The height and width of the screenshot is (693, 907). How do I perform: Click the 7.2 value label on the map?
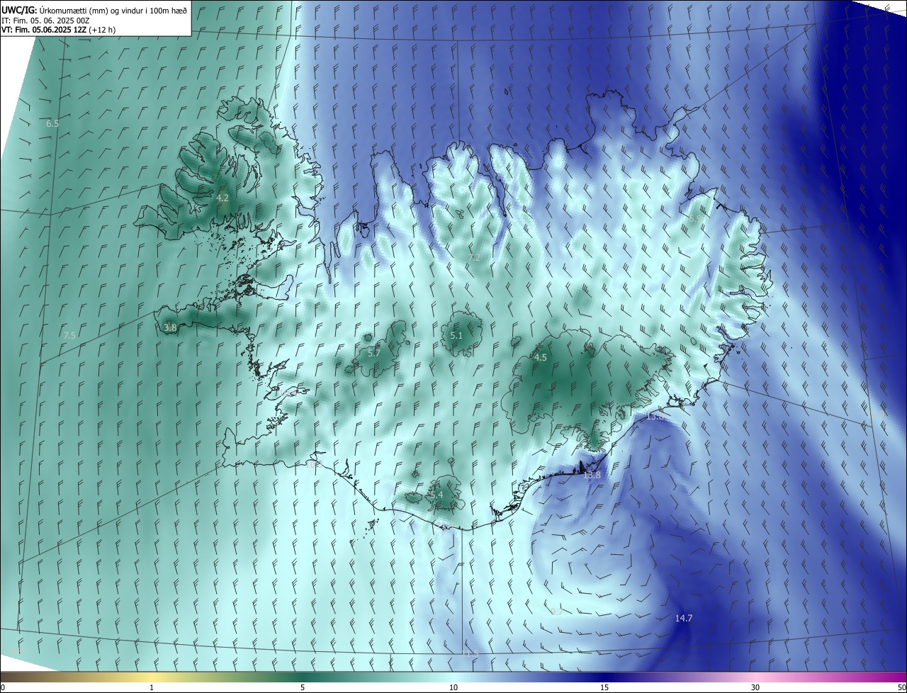tap(475, 257)
